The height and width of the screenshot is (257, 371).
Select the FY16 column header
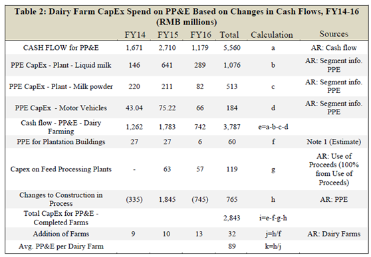click(x=200, y=35)
